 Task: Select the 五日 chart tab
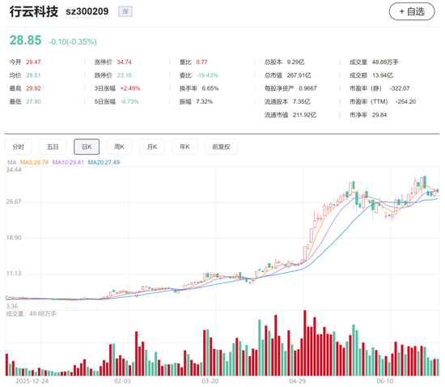(x=53, y=147)
